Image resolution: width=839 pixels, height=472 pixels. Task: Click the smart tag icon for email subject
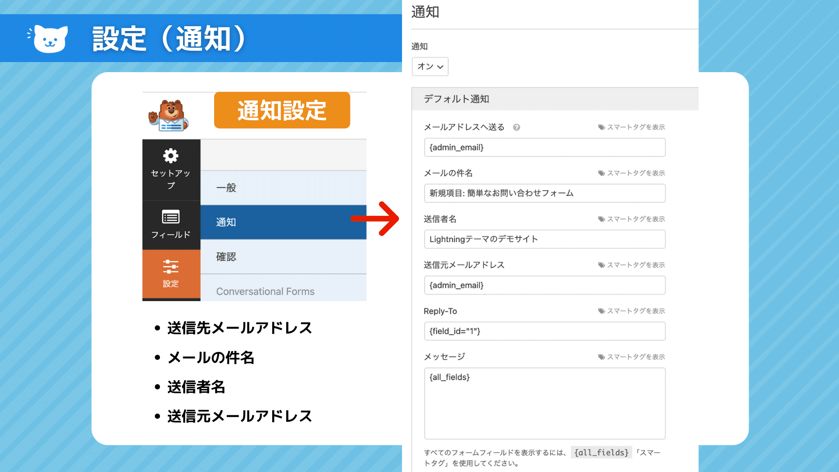point(602,173)
